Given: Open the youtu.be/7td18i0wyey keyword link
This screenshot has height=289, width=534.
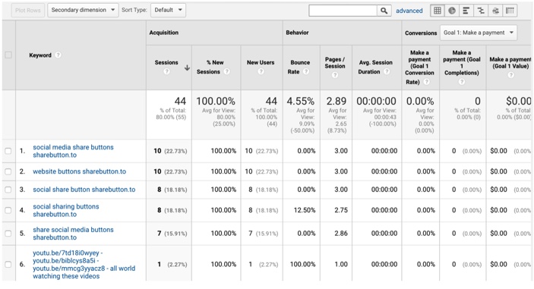Looking at the screenshot, I should click(x=84, y=265).
